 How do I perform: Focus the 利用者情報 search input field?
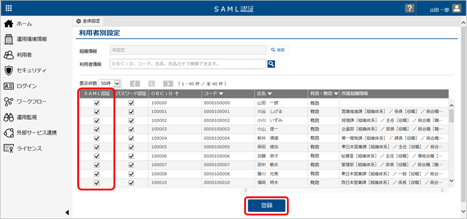pos(188,64)
